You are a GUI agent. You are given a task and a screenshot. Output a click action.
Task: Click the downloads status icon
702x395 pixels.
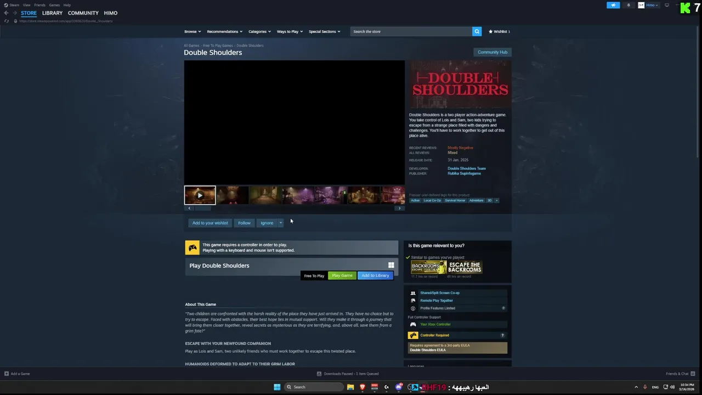coord(319,374)
